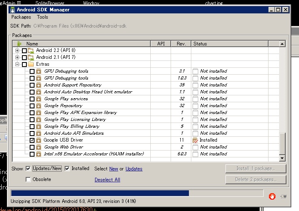Uncheck the Google USB Driver checkbox
The image size is (299, 211).
(x=32, y=140)
